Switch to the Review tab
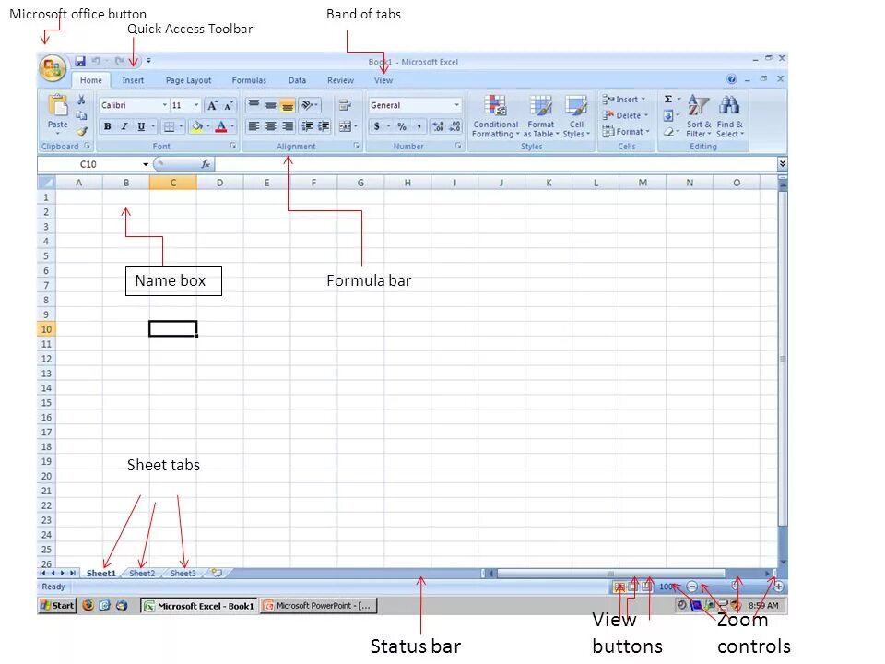 [340, 80]
